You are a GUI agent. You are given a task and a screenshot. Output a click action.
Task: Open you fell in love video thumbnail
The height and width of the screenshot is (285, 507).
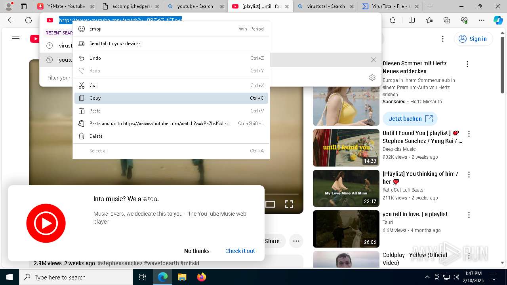coord(346,229)
